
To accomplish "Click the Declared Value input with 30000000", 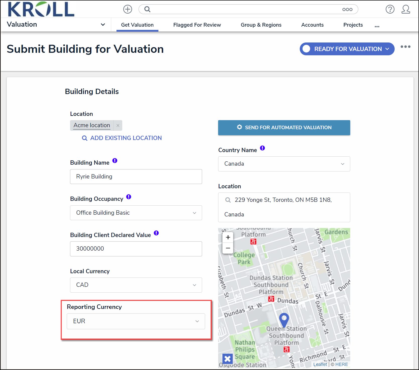I will coord(136,249).
